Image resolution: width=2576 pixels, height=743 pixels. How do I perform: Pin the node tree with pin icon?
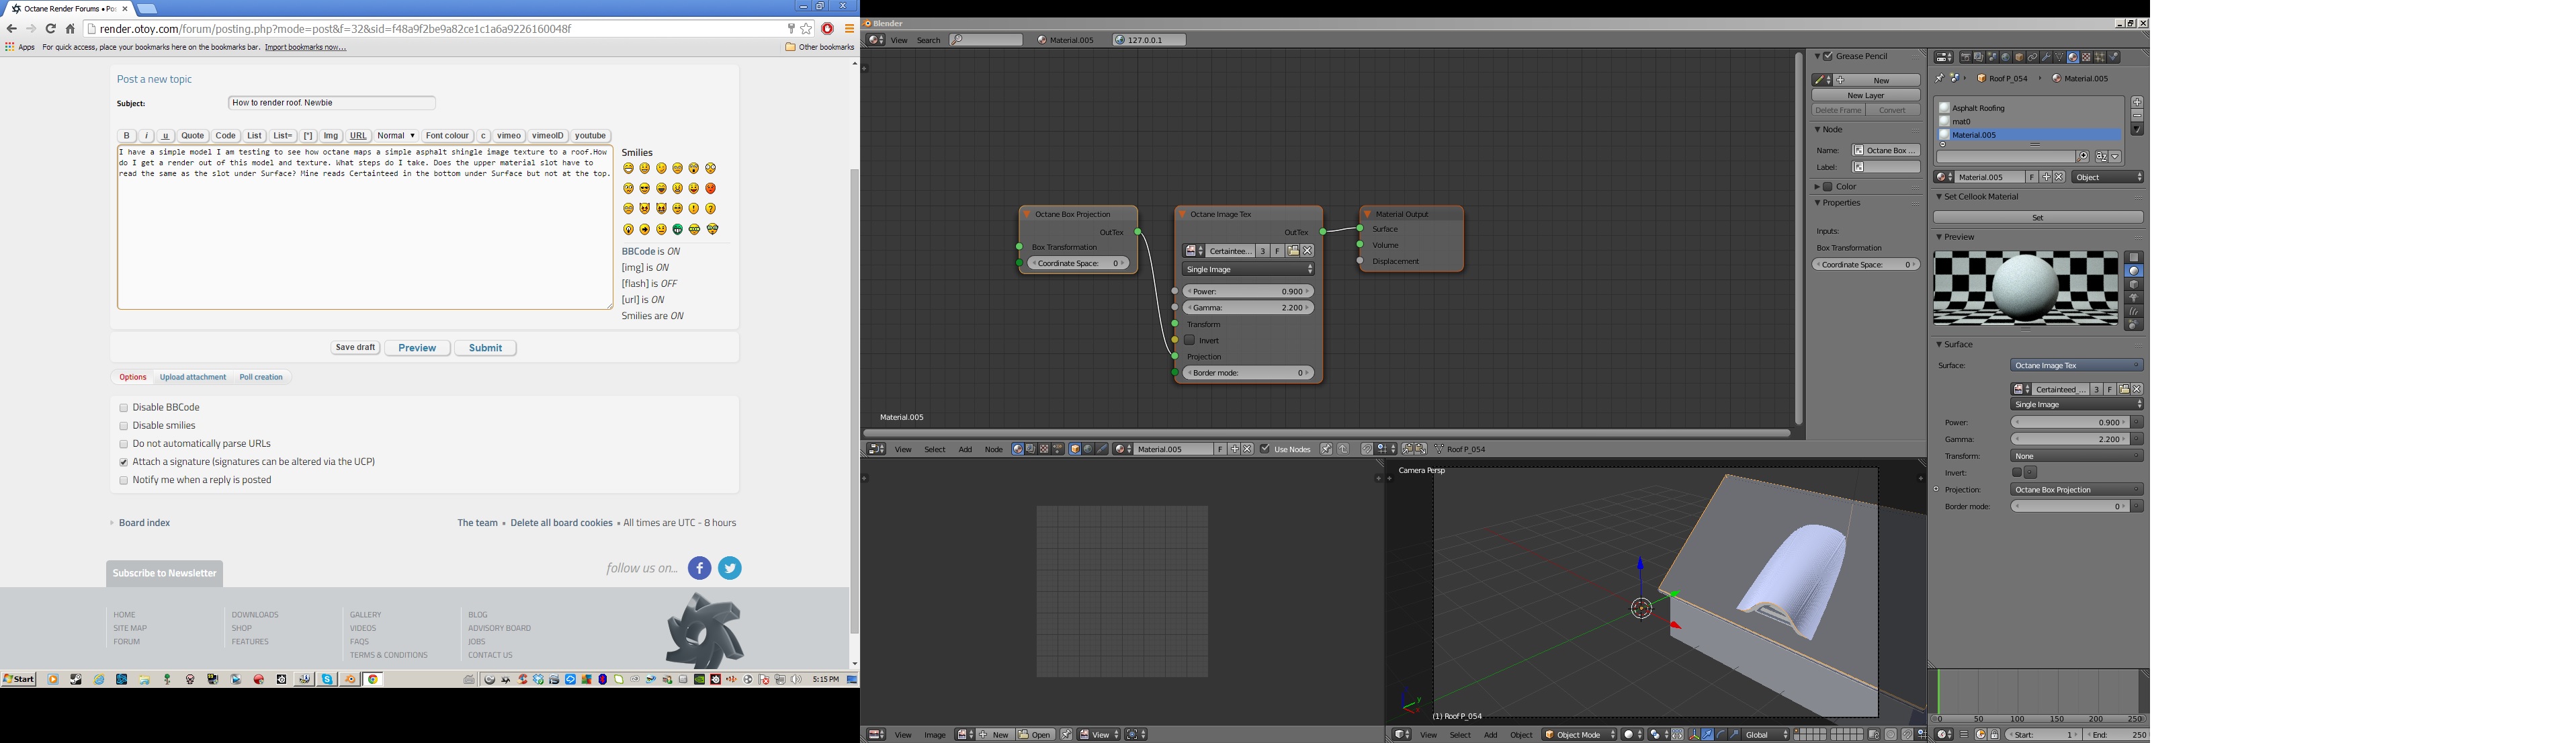coord(1327,449)
